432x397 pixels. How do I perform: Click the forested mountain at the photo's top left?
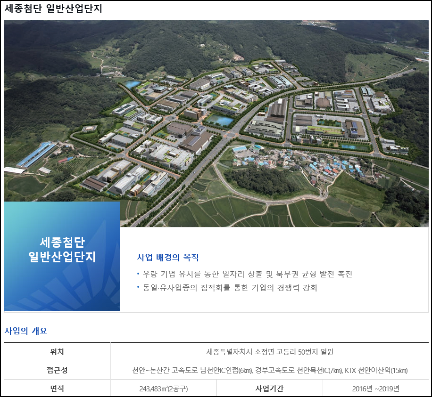point(47,47)
